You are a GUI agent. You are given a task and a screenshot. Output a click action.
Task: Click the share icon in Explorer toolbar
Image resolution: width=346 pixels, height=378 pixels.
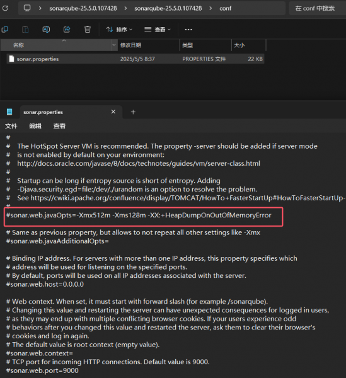pos(67,30)
